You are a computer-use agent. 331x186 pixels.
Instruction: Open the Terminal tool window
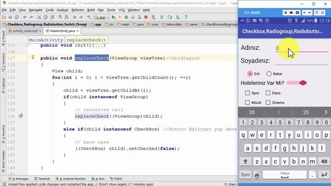click(x=42, y=179)
